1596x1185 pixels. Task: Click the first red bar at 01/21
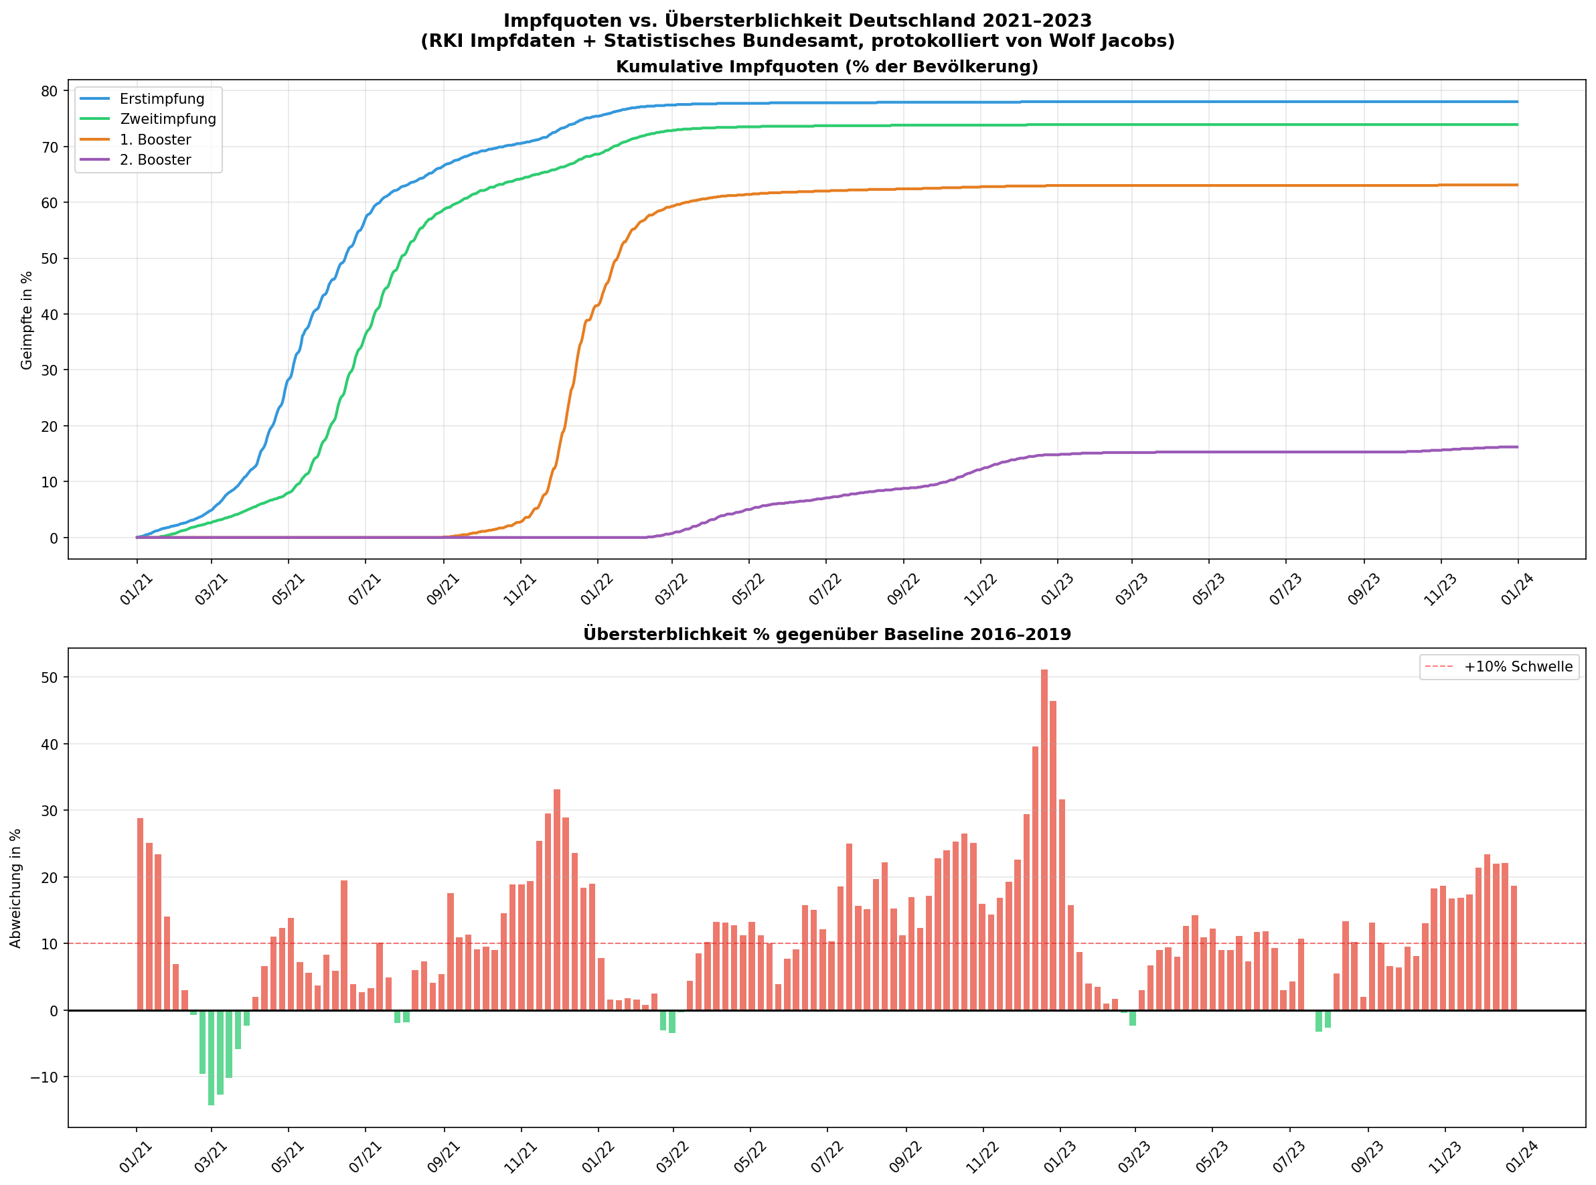[140, 913]
